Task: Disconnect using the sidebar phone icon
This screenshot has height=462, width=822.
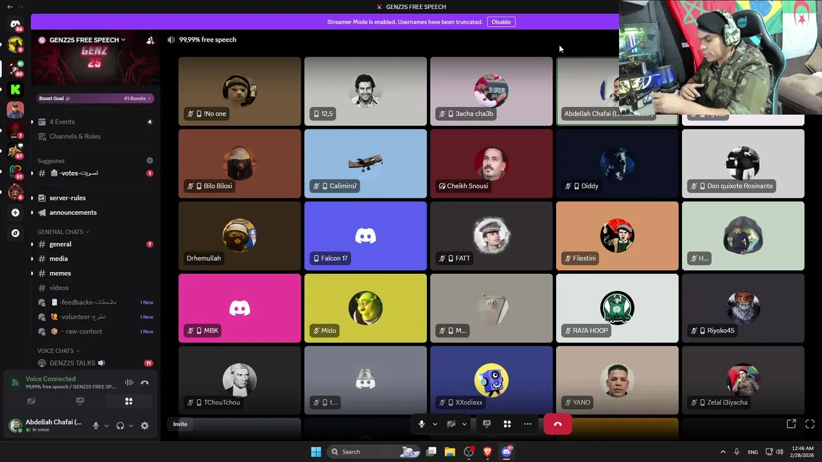Action: 144,382
